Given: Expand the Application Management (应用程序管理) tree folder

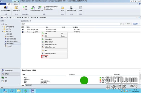Looking at the screenshot, I should 2,27.
